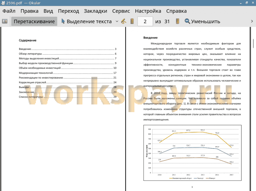Open the Сервис menu

(x=121, y=11)
